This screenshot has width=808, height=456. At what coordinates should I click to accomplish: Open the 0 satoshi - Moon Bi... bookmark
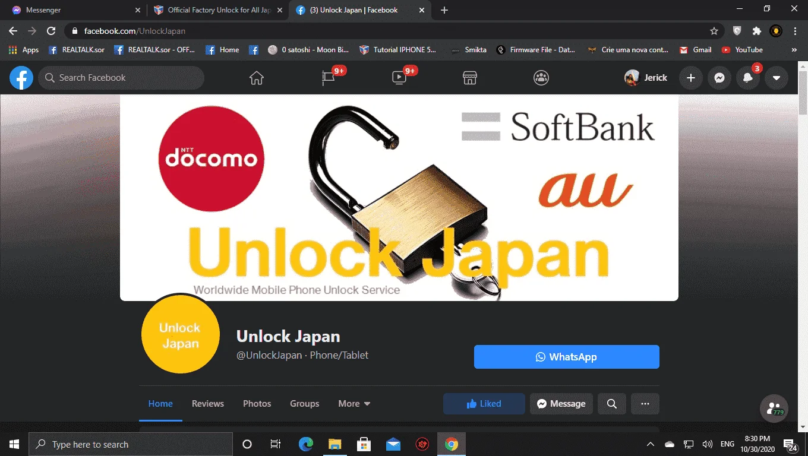point(308,50)
